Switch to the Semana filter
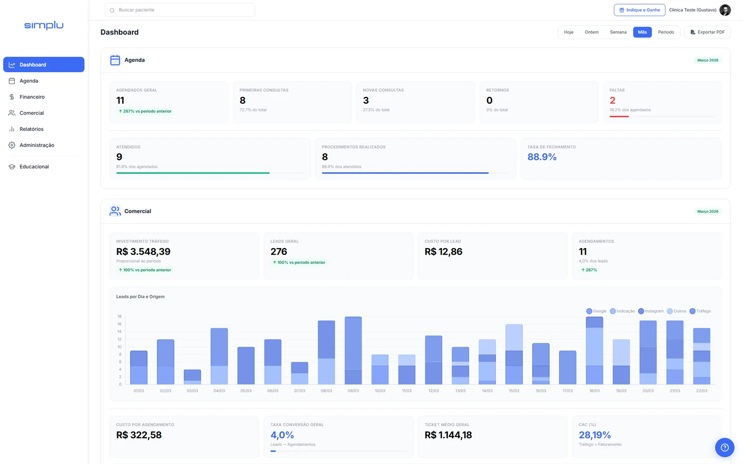Screen dimensions: 743x464 coord(618,32)
